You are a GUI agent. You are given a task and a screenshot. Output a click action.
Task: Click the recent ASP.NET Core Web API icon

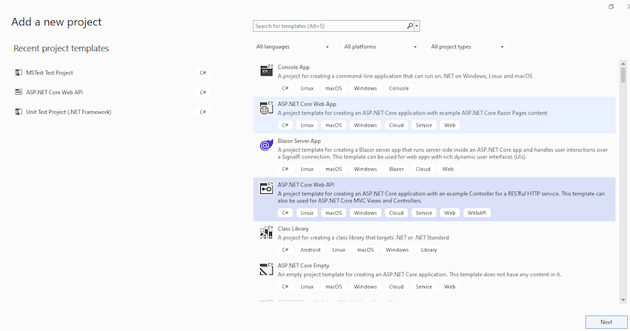click(x=19, y=92)
